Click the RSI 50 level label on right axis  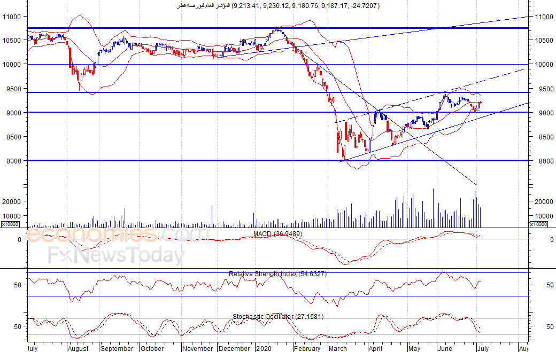click(550, 285)
